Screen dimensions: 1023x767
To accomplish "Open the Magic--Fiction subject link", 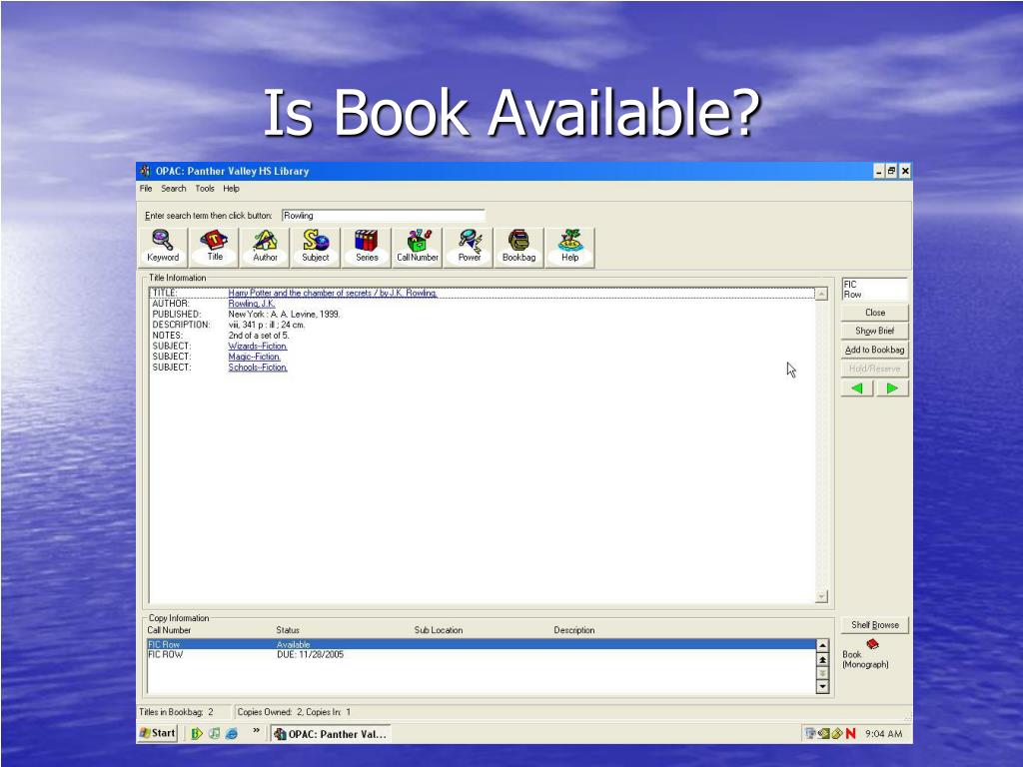I will 254,357.
